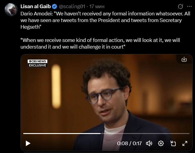Viewport: 195px width, 153px height.
Task: Play the Dario Amodei video
Action: (28, 143)
